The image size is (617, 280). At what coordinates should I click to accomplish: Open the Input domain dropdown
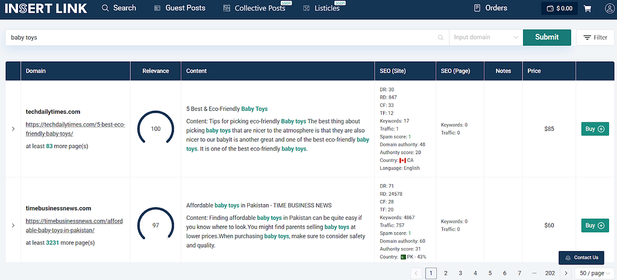pyautogui.click(x=486, y=37)
